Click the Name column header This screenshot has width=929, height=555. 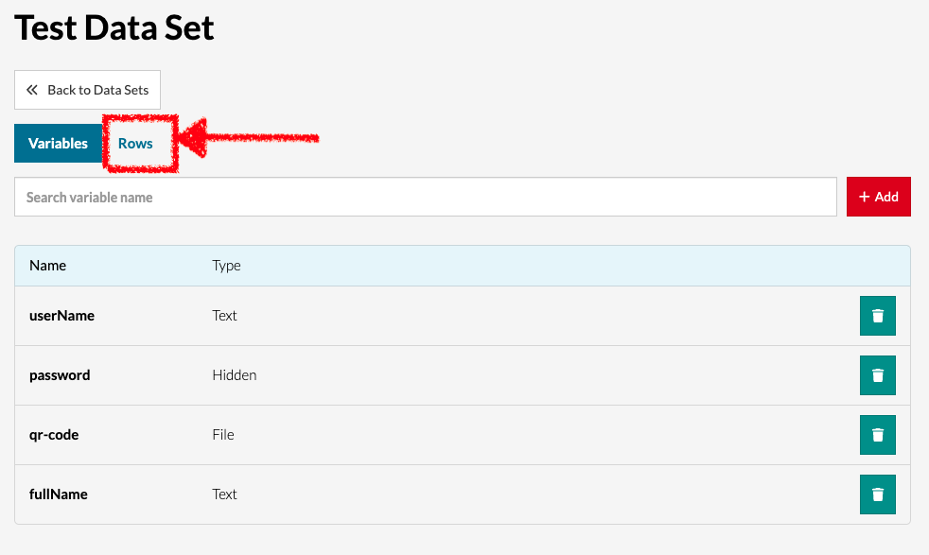(47, 266)
